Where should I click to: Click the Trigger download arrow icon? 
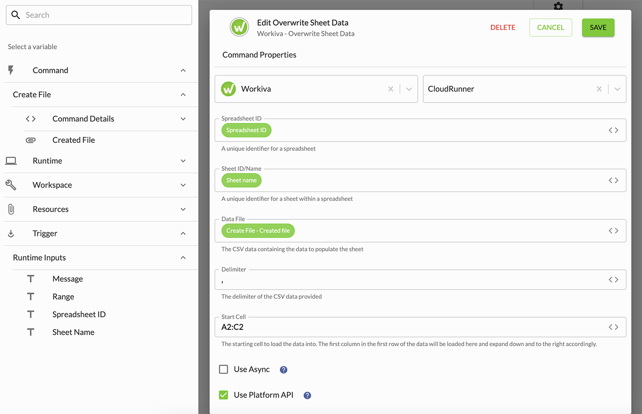click(11, 234)
